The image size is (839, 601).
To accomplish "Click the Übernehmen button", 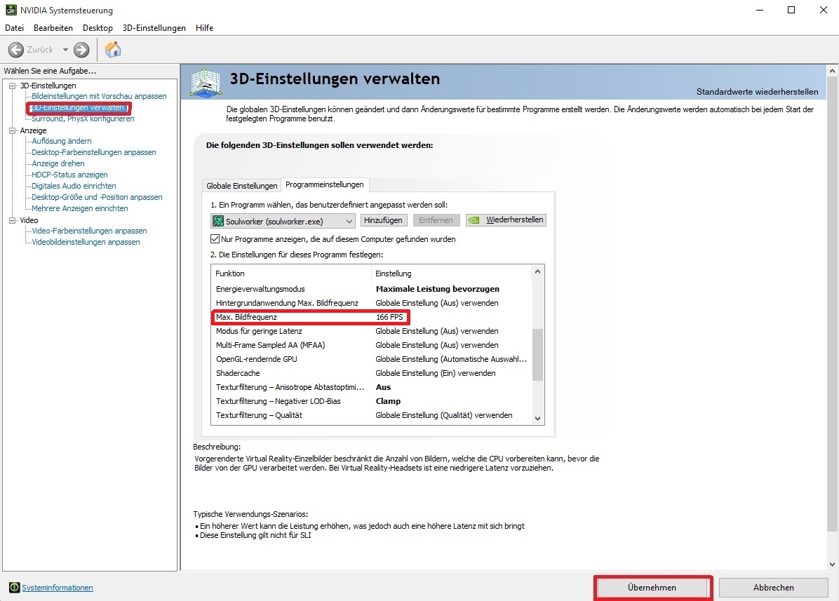I will 652,588.
